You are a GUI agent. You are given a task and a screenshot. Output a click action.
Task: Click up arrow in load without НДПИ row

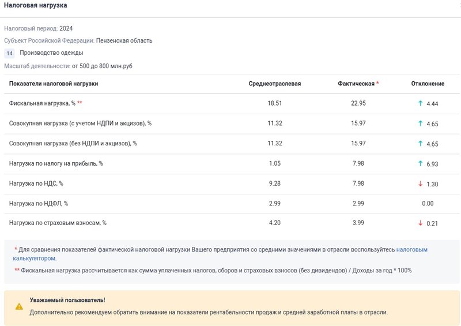pyautogui.click(x=420, y=144)
